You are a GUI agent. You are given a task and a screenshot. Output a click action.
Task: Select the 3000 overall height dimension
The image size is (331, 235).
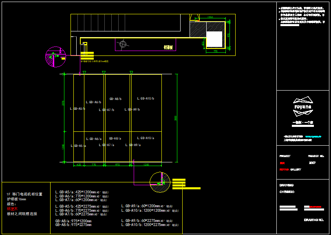pyautogui.click(x=176, y=118)
